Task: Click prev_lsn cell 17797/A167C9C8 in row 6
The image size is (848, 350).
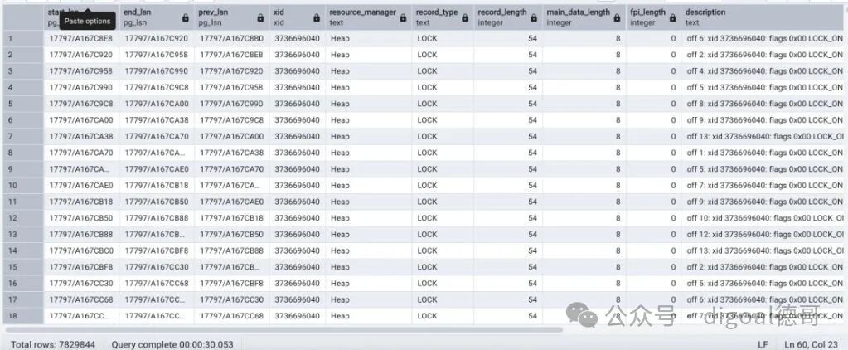Action: [232, 120]
